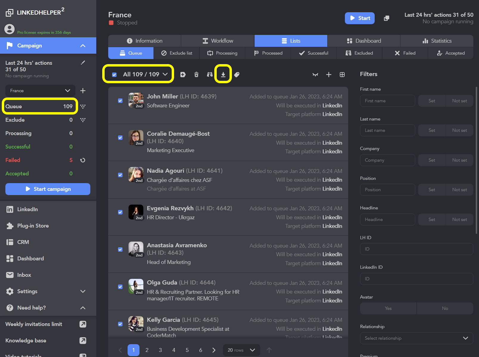Viewport: 479px width, 357px height.
Task: Open Weekly invitations limit external link
Action: tap(83, 324)
